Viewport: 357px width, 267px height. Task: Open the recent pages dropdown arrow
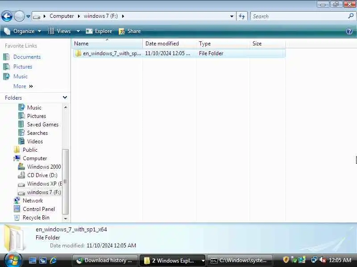pyautogui.click(x=28, y=16)
